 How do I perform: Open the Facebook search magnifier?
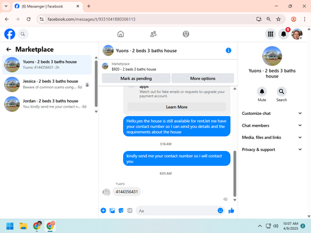pyautogui.click(x=23, y=34)
